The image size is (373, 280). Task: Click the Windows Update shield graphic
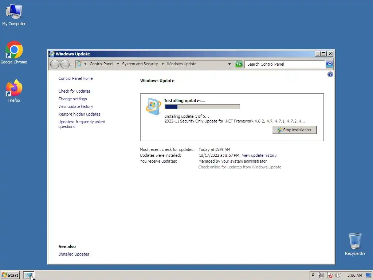click(153, 106)
